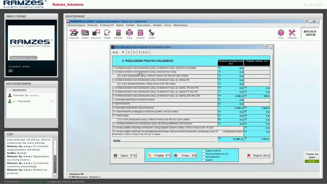Click row '11. Import usług'
Viewport: 327px width, 184px height.
165,116
